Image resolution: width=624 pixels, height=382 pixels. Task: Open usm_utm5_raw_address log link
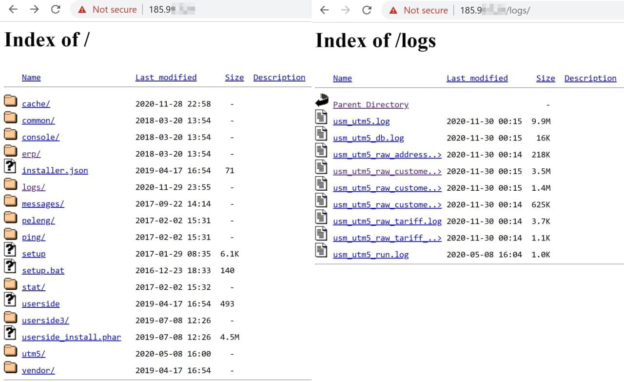click(x=387, y=155)
